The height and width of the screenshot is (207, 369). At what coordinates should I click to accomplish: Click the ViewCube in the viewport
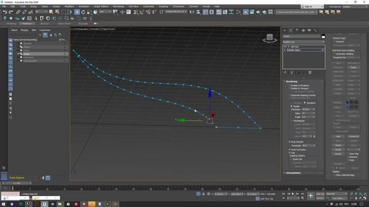tap(270, 38)
